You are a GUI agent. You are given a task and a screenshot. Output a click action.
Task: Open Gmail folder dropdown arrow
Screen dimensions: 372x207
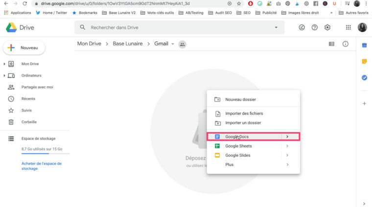coord(173,44)
